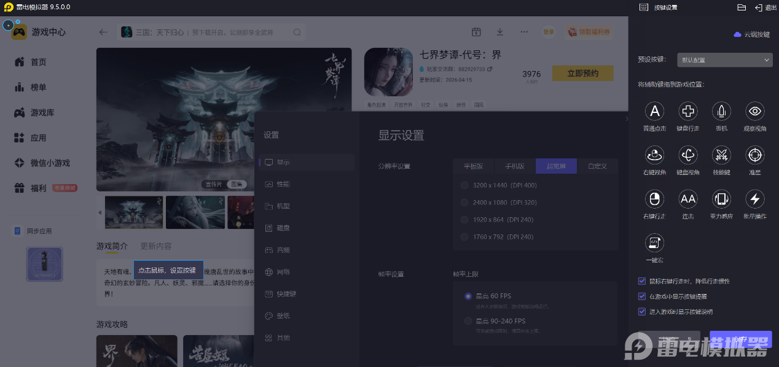Open 性能 settings category
This screenshot has height=367, width=779.
coord(307,184)
